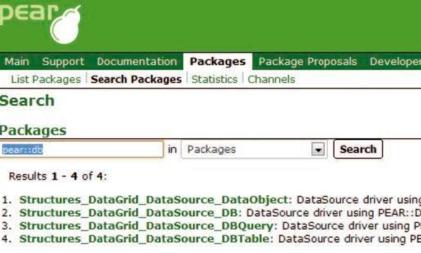
Task: Open the Documentation navigation tab
Action: tap(137, 62)
